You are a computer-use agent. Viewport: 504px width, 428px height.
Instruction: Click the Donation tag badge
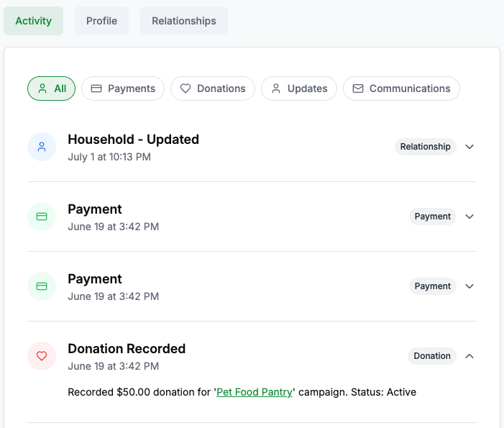[x=432, y=356]
